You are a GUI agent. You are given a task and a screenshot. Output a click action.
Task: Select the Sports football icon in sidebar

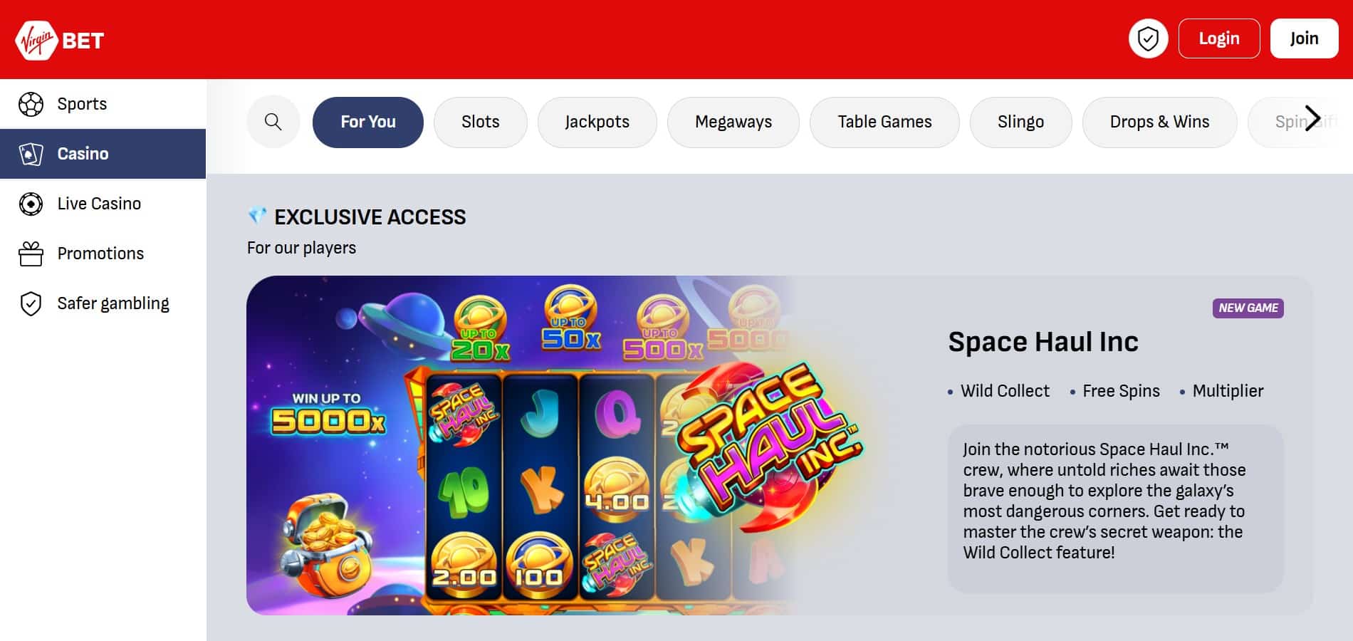pyautogui.click(x=31, y=104)
